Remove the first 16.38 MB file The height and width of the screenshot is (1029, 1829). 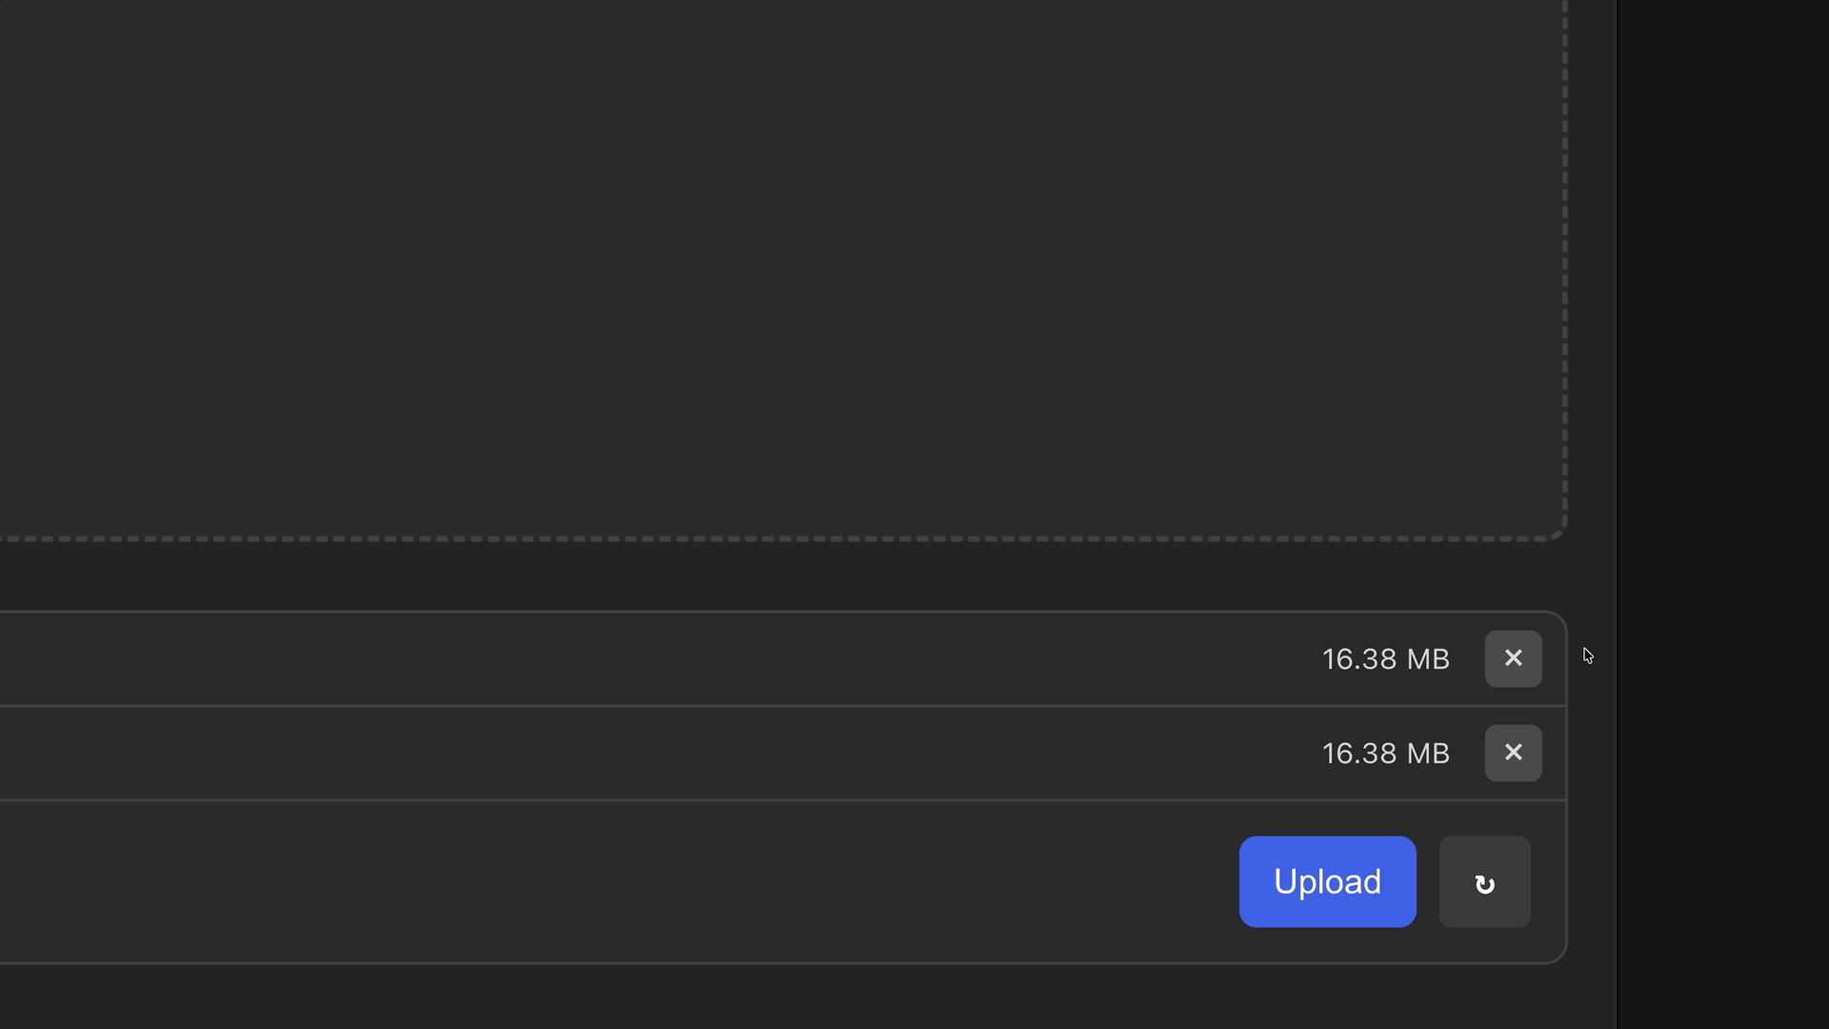click(1513, 658)
